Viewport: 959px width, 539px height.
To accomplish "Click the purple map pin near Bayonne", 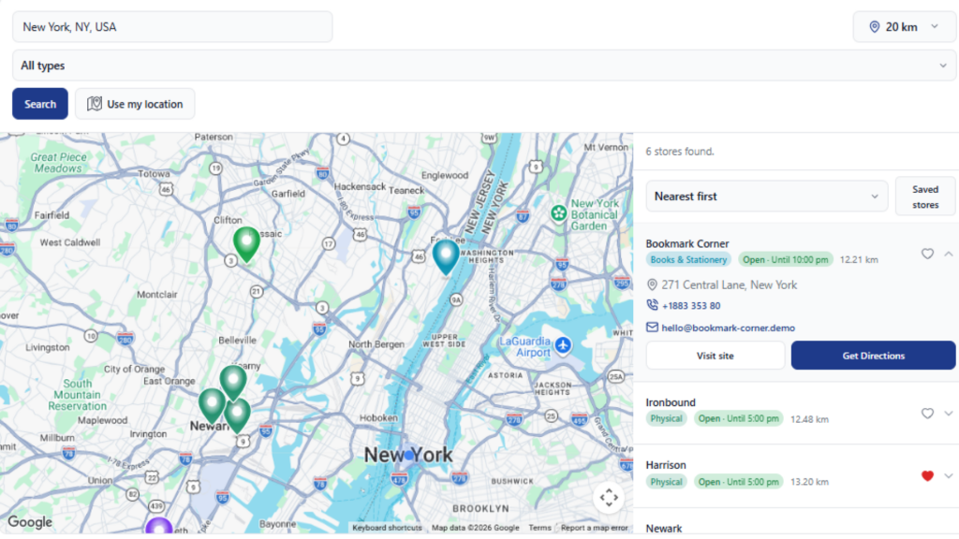I will coord(159,526).
